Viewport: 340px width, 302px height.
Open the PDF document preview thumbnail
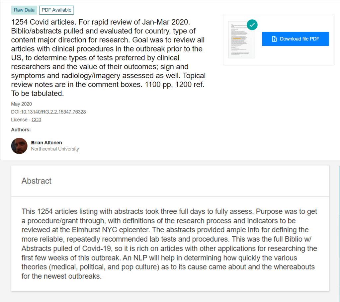point(241,40)
